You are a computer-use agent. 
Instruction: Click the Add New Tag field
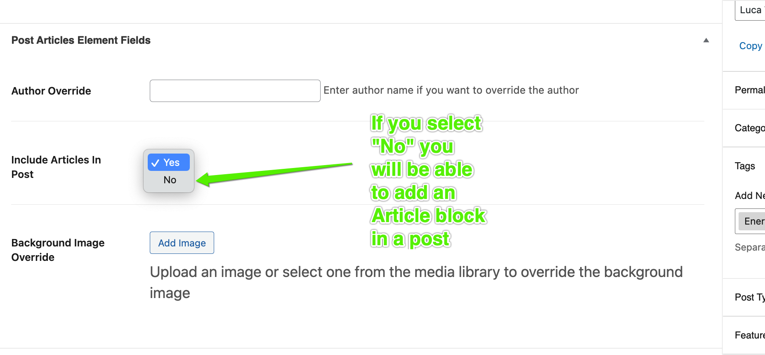(750, 196)
